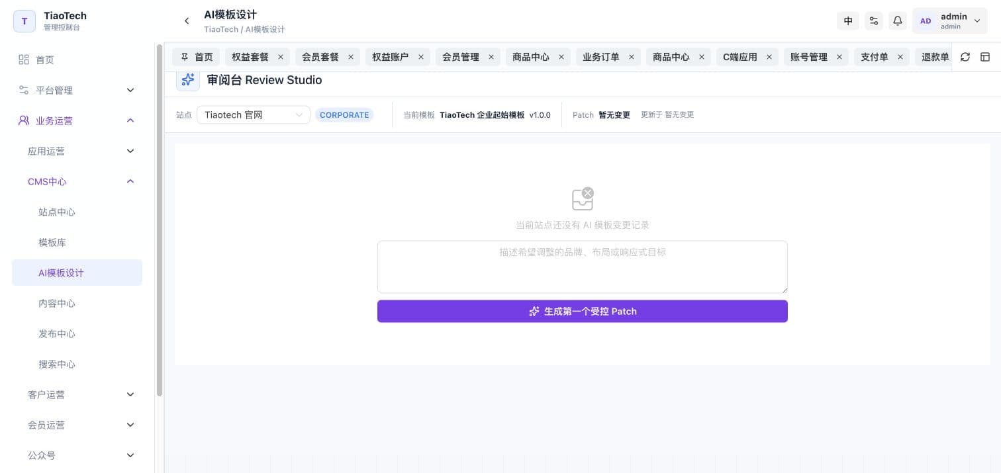The width and height of the screenshot is (1001, 473).
Task: Open 站点中心 in the sidebar
Action: click(x=77, y=212)
